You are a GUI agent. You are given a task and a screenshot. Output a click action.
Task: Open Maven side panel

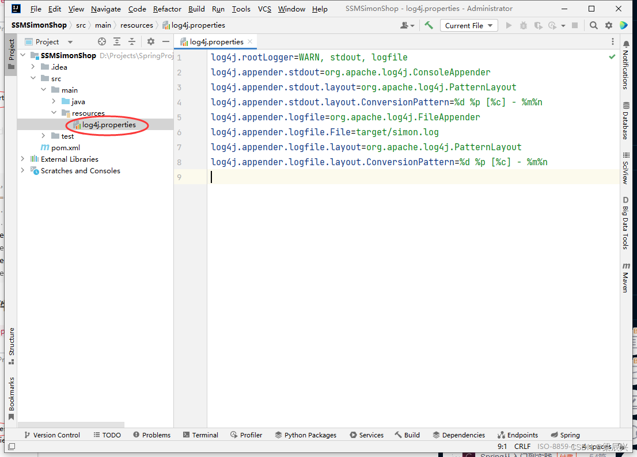tap(626, 277)
